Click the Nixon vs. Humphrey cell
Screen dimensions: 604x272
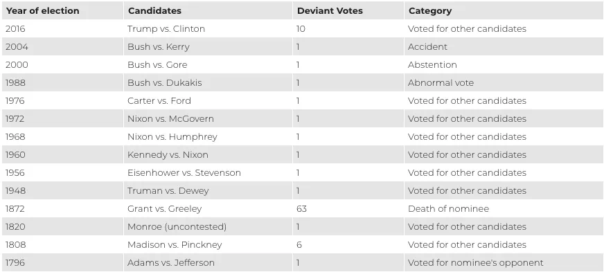(x=208, y=136)
